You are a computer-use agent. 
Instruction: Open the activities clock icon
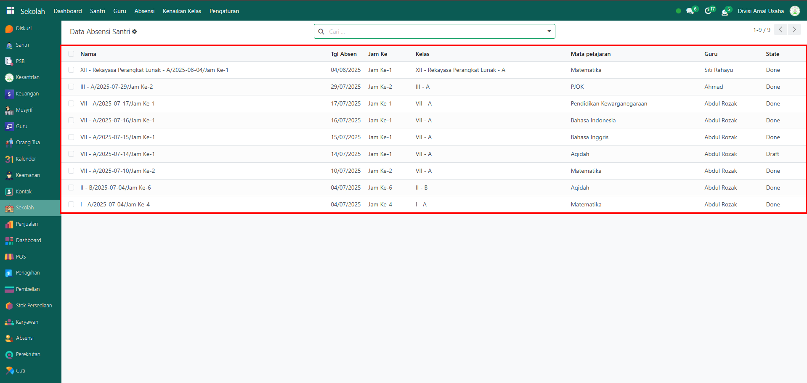tap(708, 11)
